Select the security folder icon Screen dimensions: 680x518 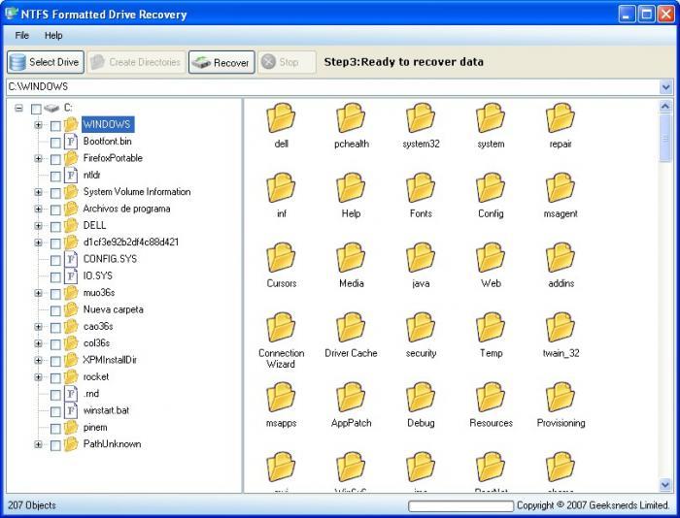click(x=421, y=328)
